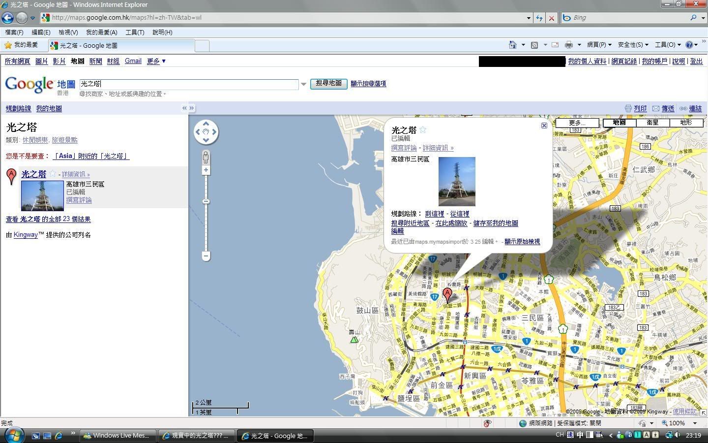Click the IE home icon

(x=512, y=45)
